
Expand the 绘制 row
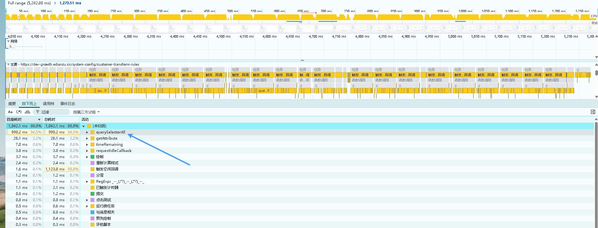[x=87, y=157]
